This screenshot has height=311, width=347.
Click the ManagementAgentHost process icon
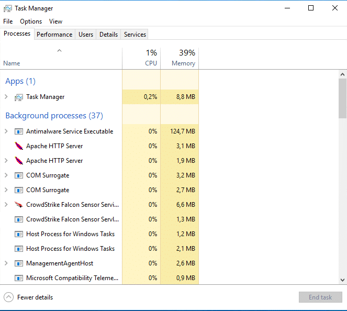click(x=19, y=263)
